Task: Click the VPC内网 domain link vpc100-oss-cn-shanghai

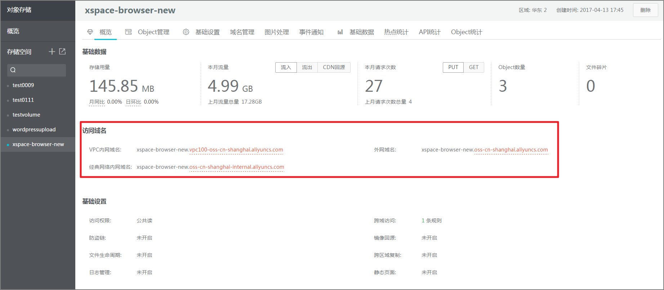Action: 236,150
